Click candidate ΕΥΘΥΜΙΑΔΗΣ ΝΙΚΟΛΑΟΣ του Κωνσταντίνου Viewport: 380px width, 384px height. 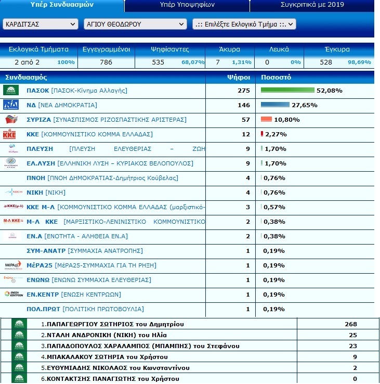tap(115, 367)
